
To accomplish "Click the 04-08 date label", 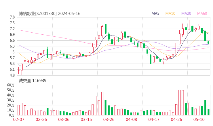I will (x=131, y=119).
